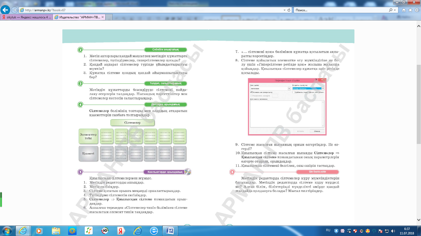Select the 'Издательство АРМАН-ПВ' tab
Image resolution: width=421 pixels, height=236 pixels.
[x=79, y=17]
